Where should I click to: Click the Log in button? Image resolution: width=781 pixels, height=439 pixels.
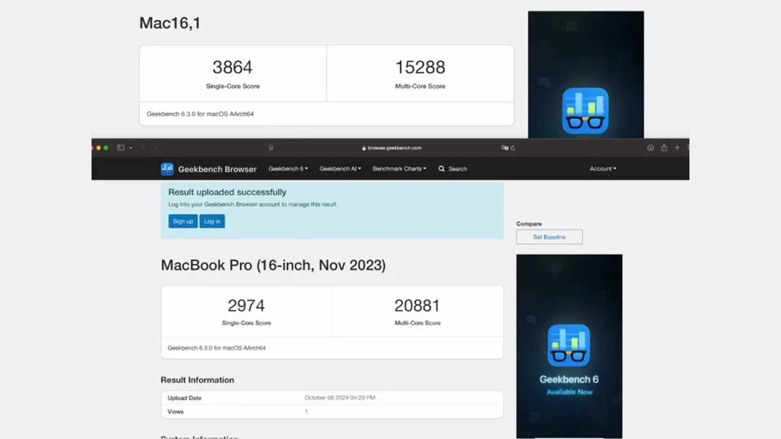212,221
